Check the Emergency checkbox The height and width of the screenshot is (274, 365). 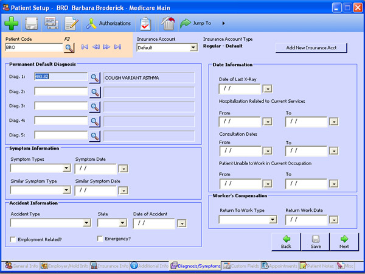click(100, 239)
